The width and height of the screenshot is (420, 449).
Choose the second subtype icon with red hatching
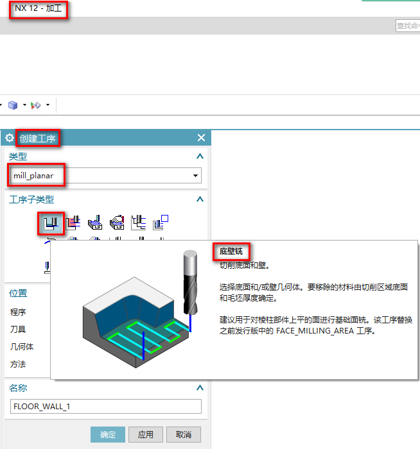coord(73,223)
